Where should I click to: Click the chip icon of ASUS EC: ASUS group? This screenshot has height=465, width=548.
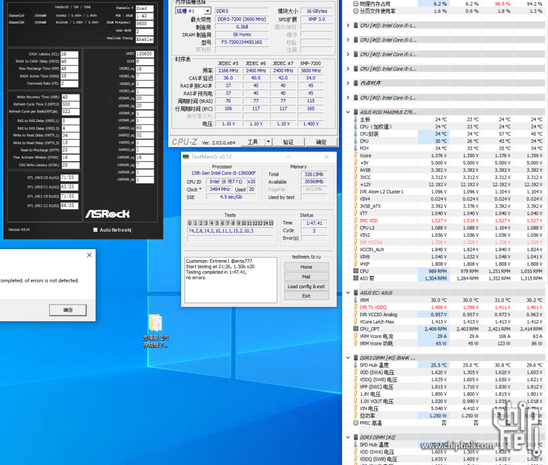[x=356, y=293]
